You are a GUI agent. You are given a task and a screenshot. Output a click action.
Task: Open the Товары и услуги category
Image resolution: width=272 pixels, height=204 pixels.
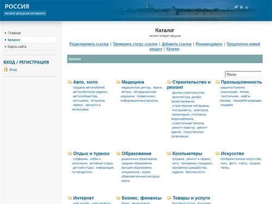191,198
